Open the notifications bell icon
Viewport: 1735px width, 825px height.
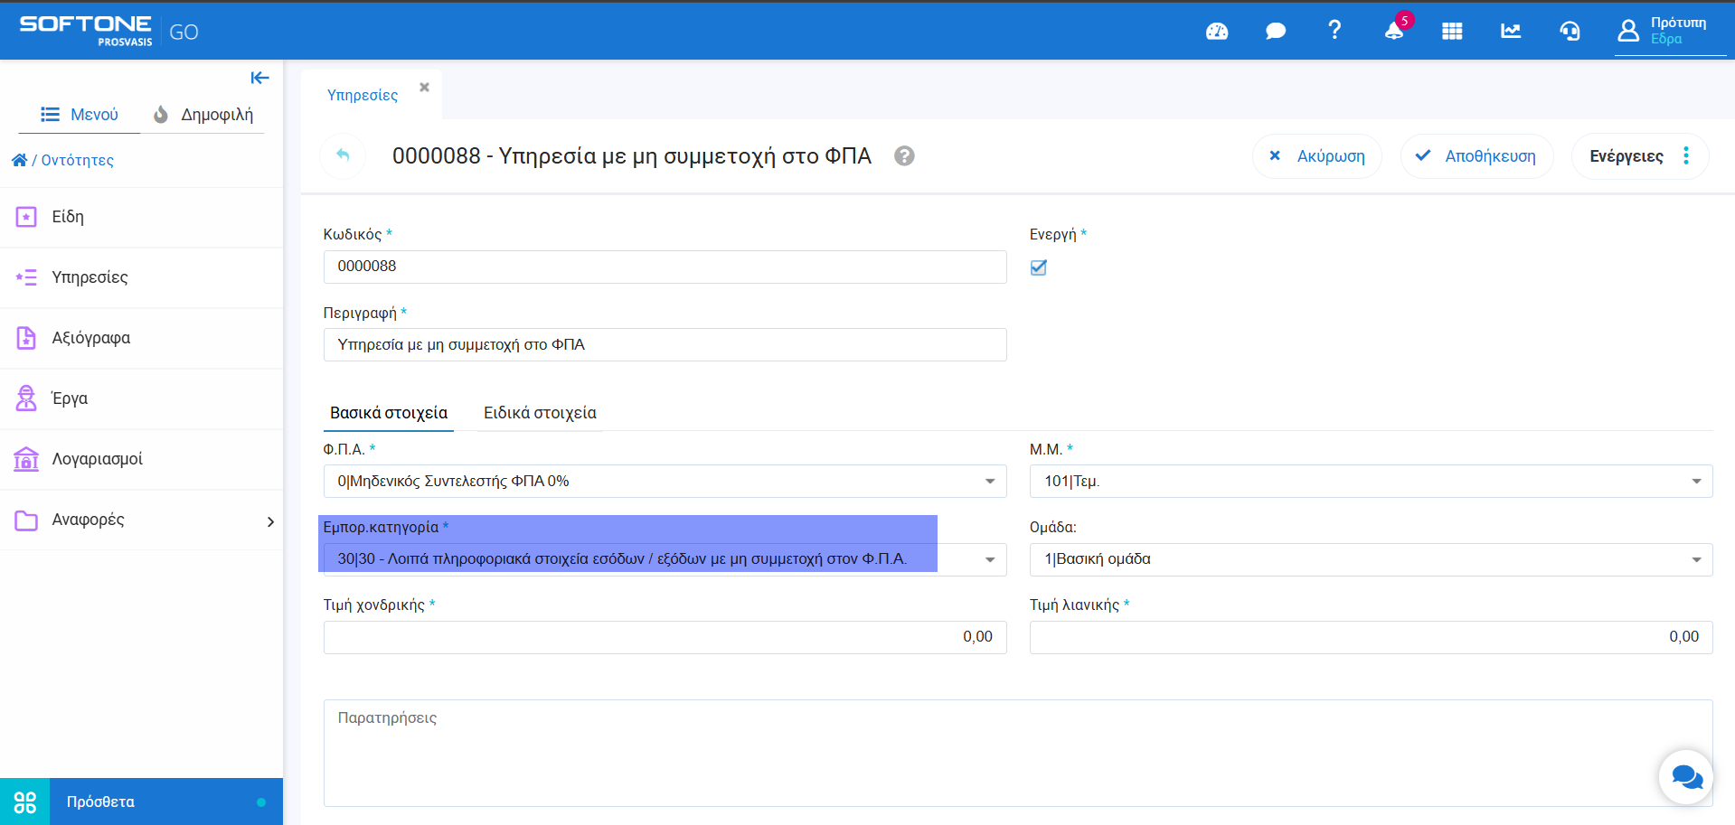tap(1393, 32)
